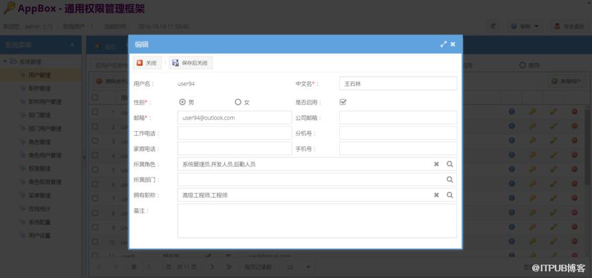Screen dimensions: 592x278
Task: Click the refresh icon button left of 帮助
Action: point(493,27)
